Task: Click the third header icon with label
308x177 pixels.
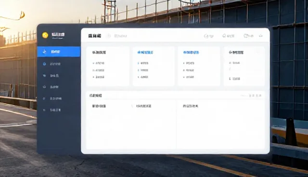Action: pyautogui.click(x=248, y=36)
